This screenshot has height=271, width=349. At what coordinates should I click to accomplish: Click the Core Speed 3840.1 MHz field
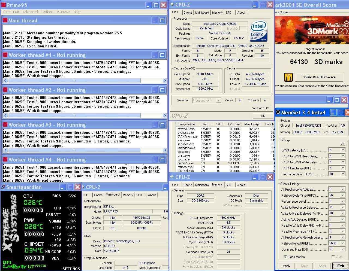[205, 74]
